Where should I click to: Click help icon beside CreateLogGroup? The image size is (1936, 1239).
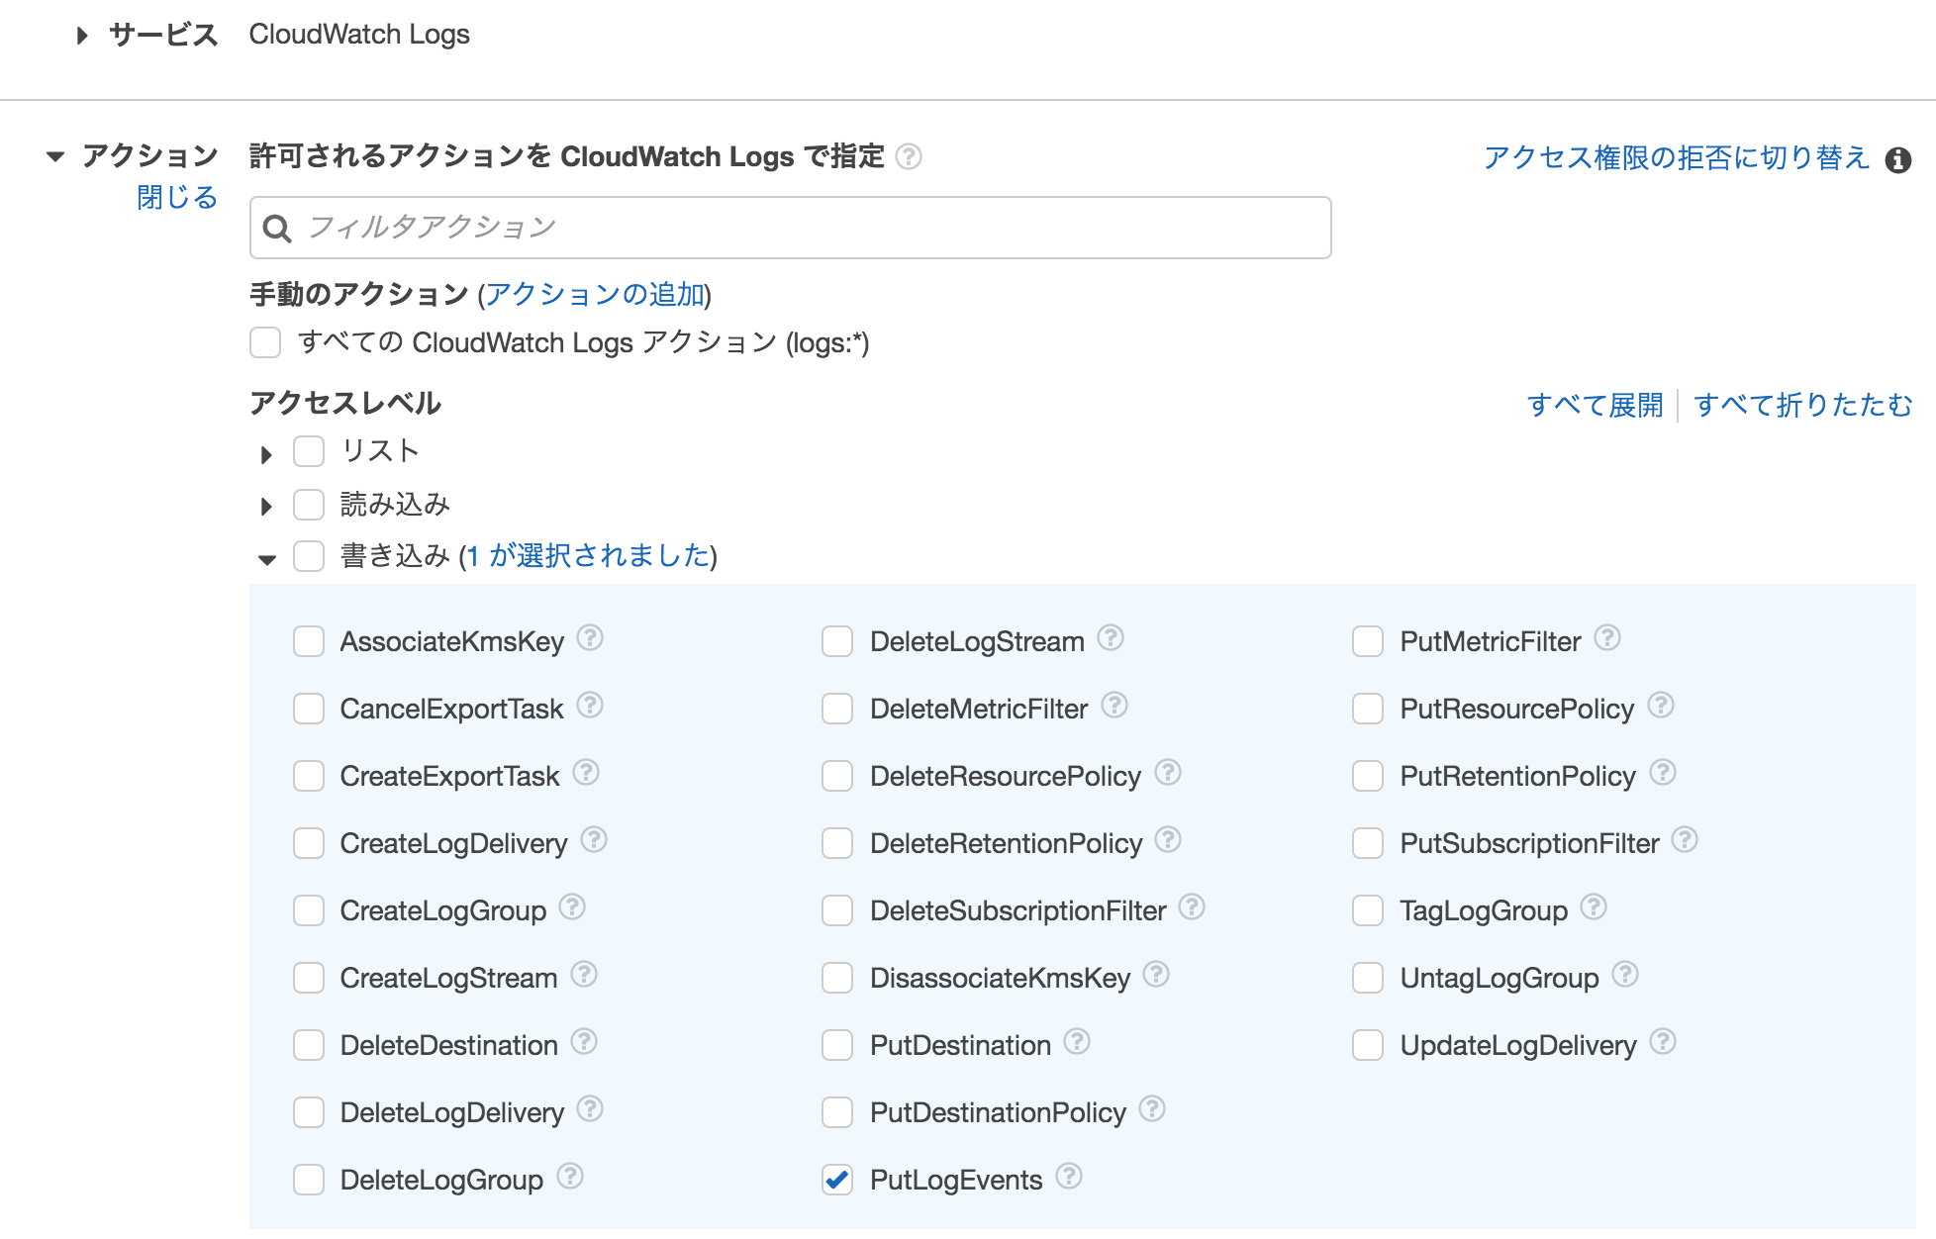[x=572, y=907]
